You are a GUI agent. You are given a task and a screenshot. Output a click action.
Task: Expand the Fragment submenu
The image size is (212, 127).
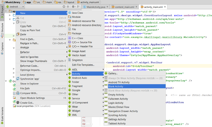[x=86, y=86]
